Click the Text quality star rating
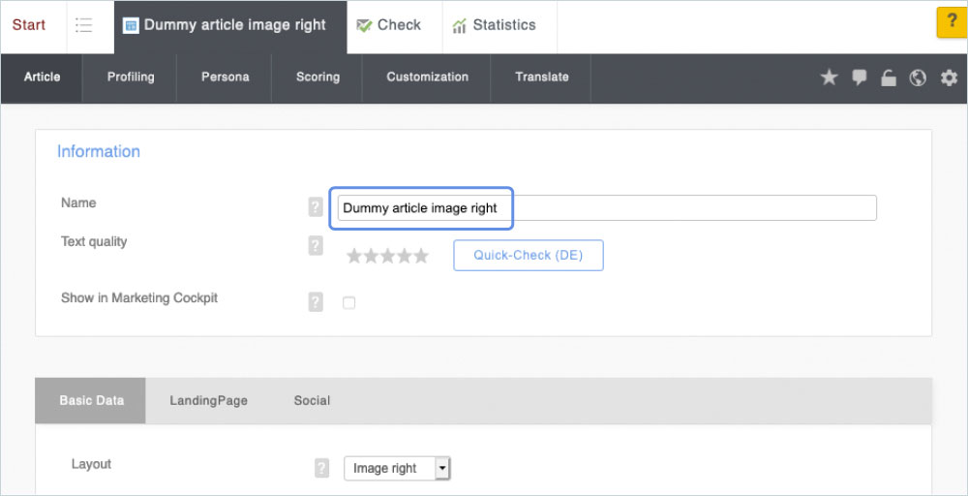 [387, 256]
